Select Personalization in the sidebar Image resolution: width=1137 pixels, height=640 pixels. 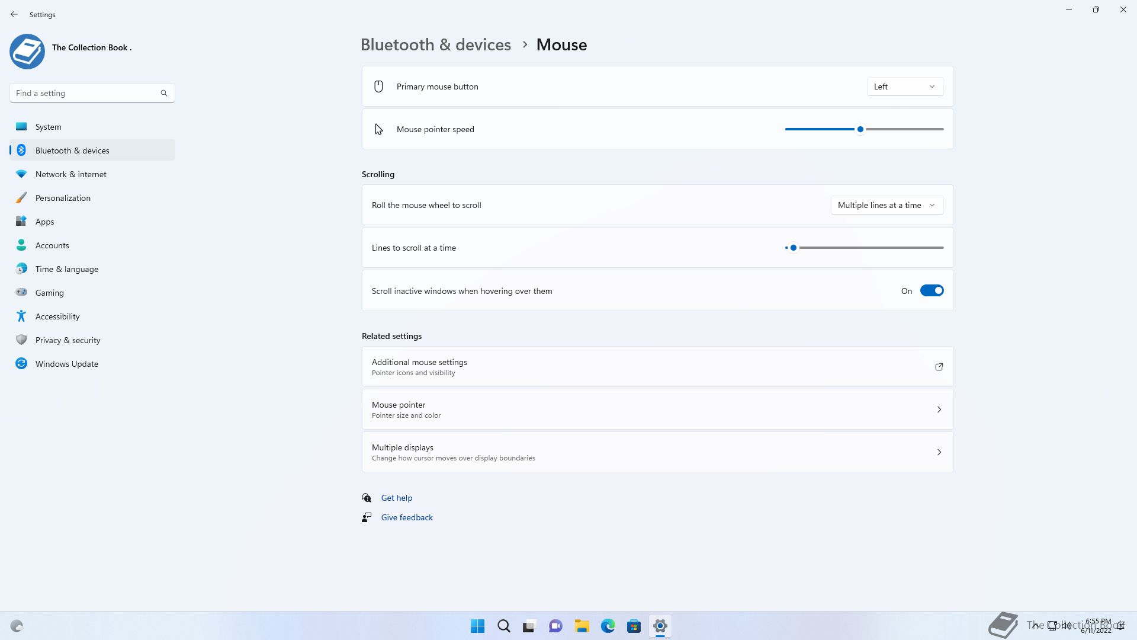click(x=63, y=198)
